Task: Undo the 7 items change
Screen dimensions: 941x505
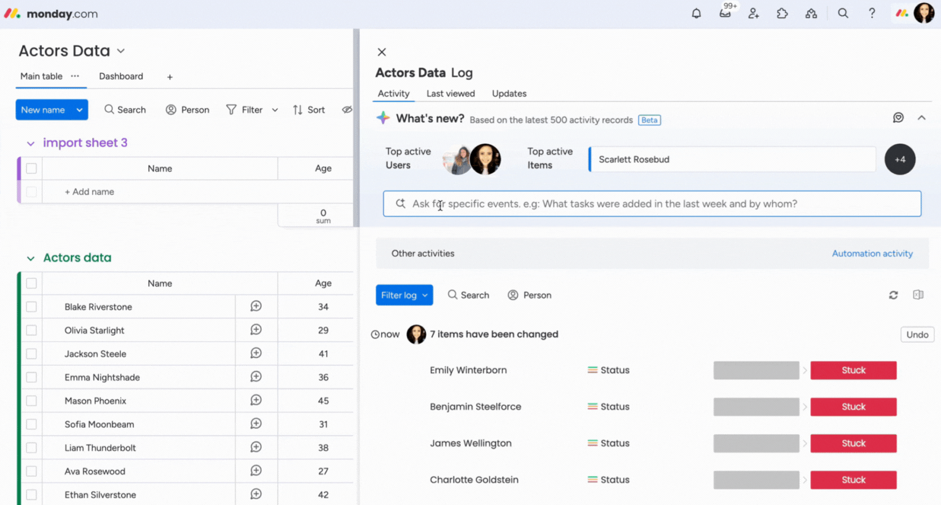Action: pyautogui.click(x=917, y=334)
